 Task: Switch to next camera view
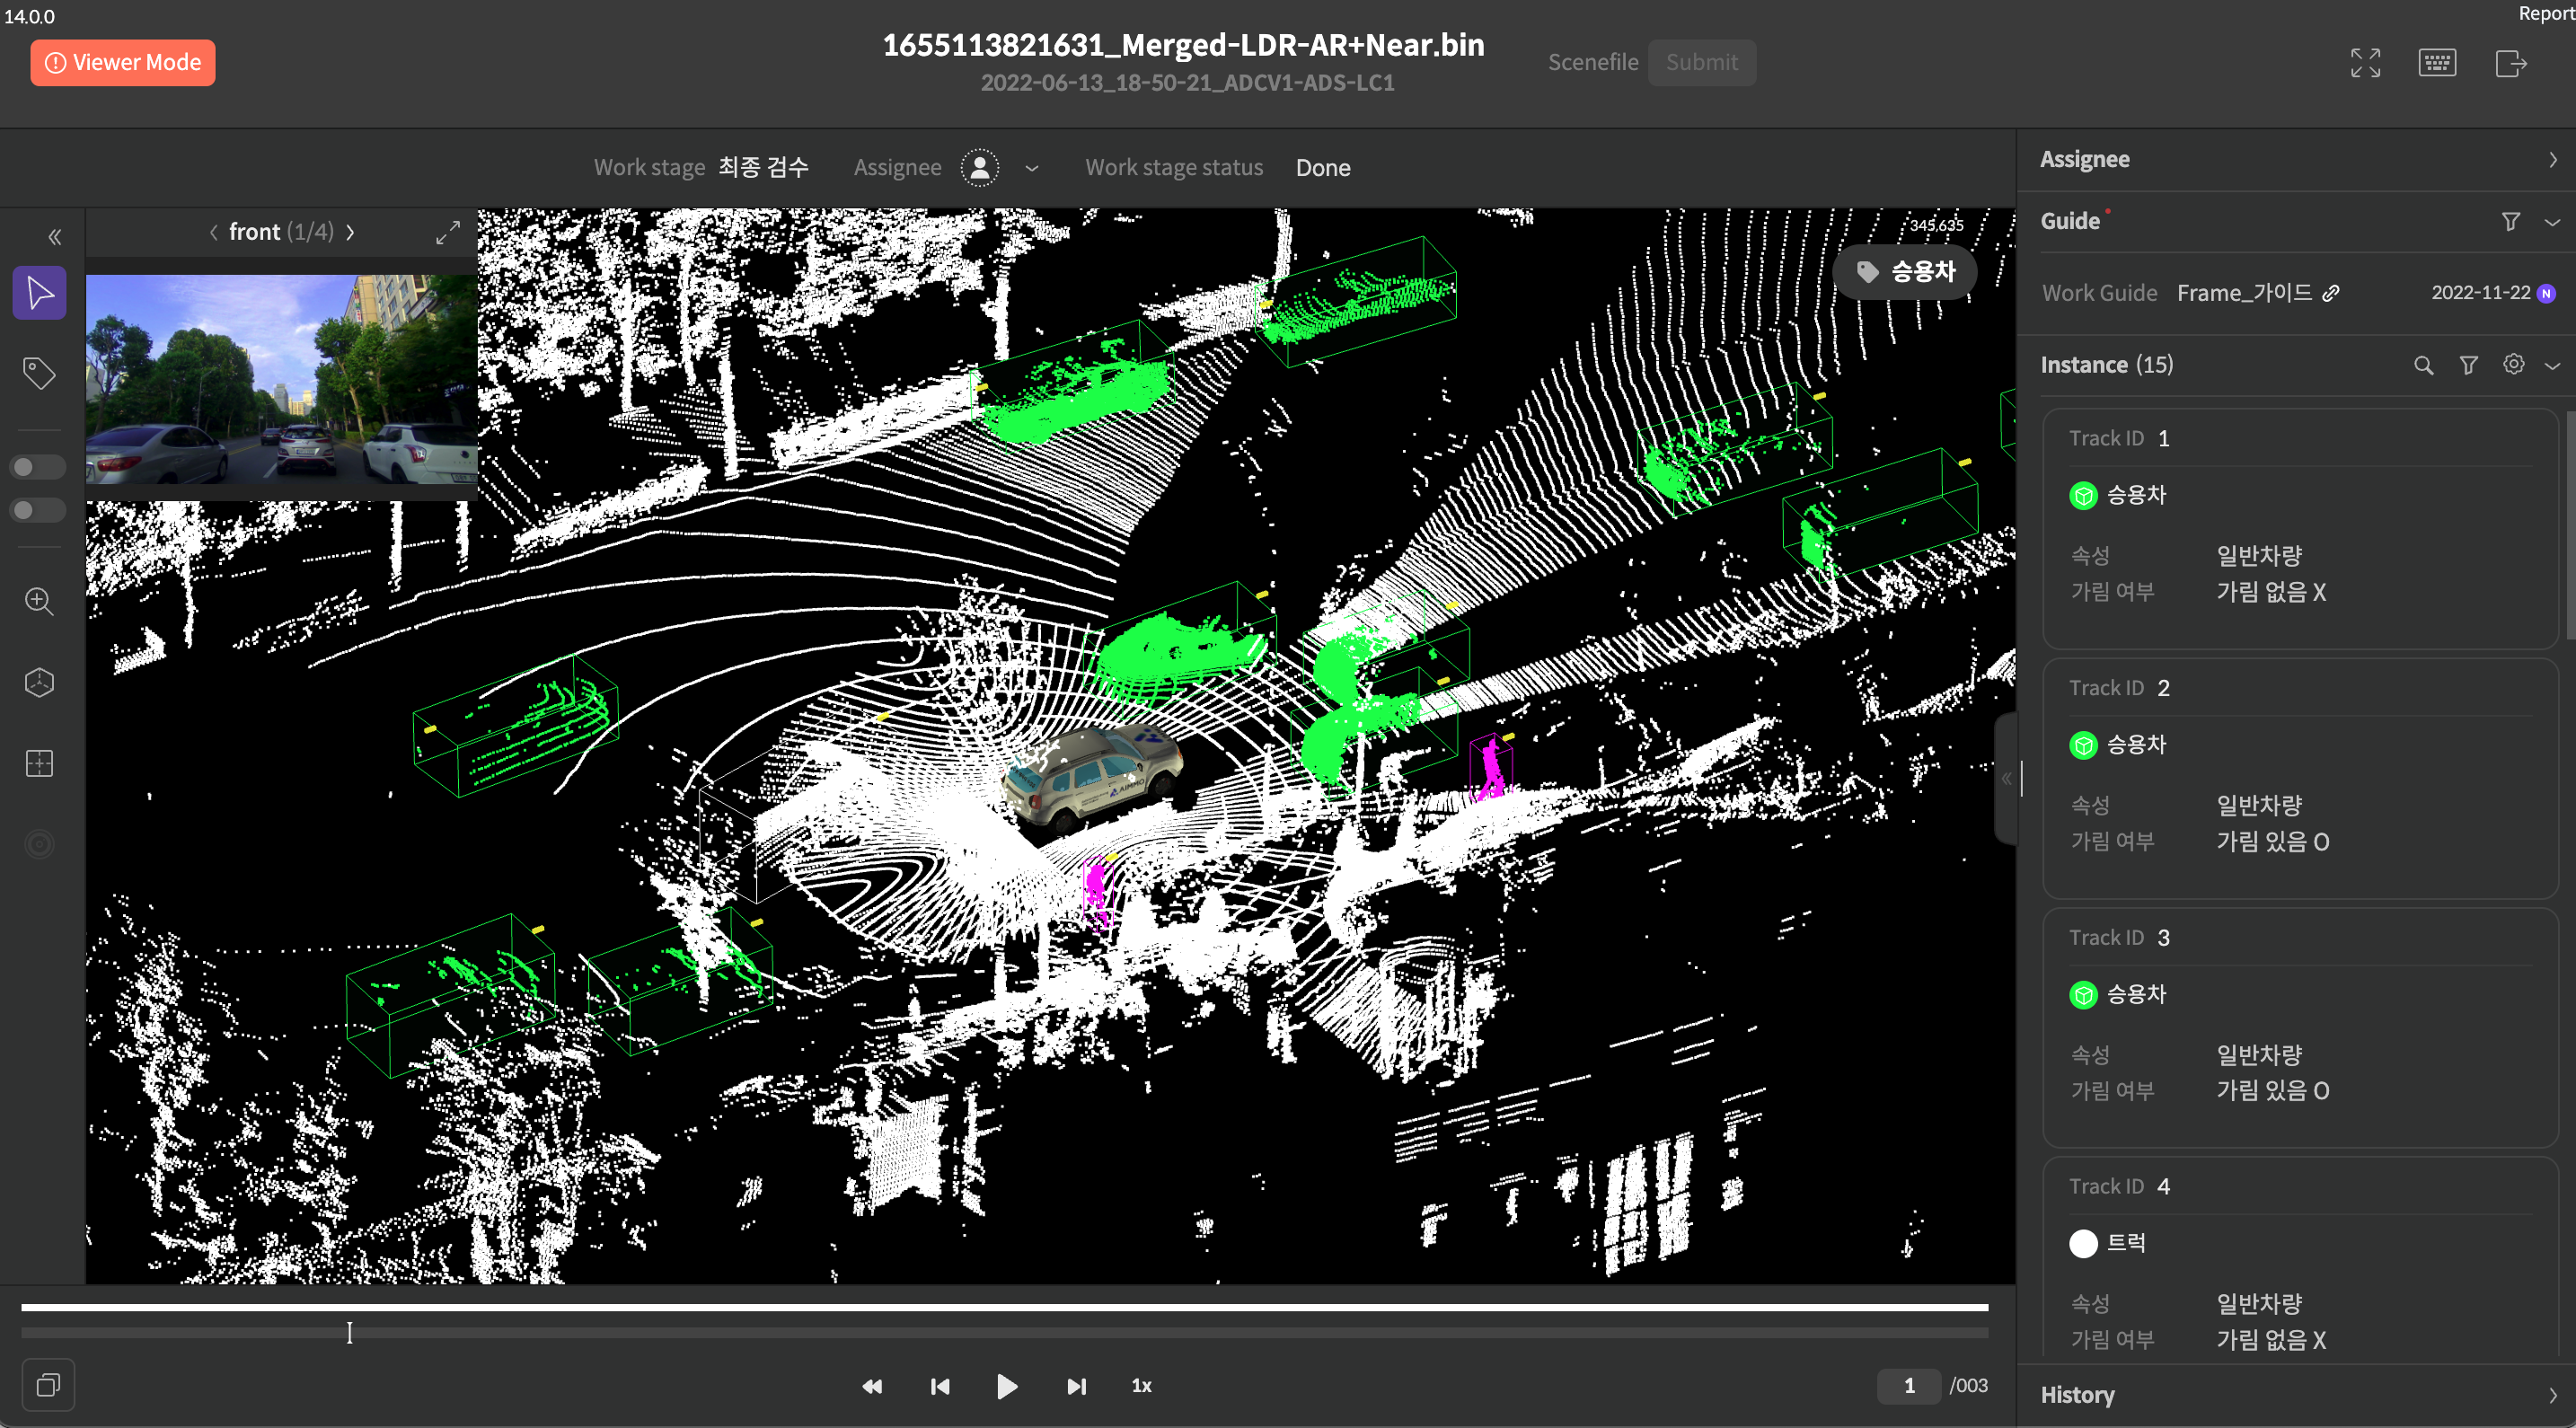click(x=350, y=232)
